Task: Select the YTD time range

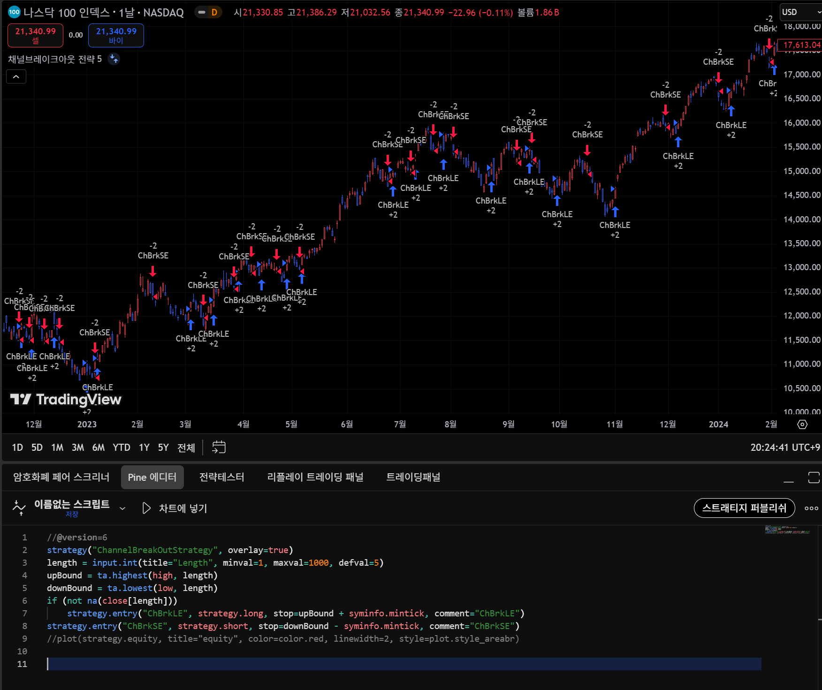Action: (x=122, y=447)
